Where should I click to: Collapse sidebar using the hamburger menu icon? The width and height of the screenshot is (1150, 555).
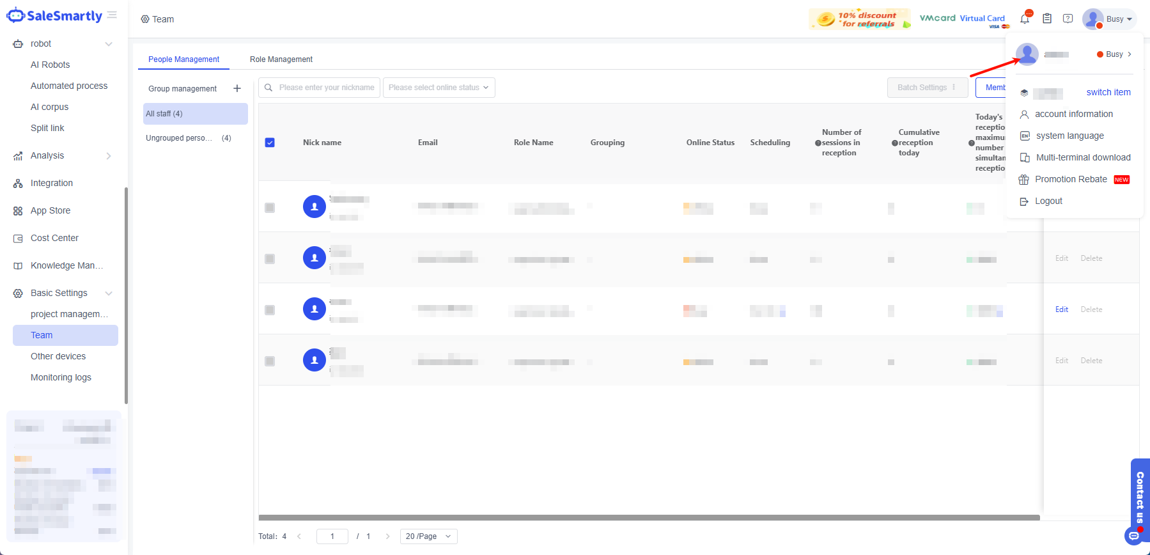pyautogui.click(x=112, y=15)
